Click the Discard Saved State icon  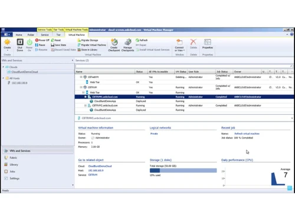(x=53, y=50)
